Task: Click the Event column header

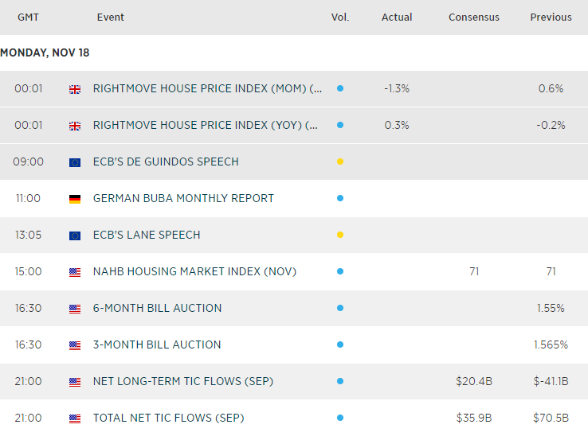Action: click(110, 18)
